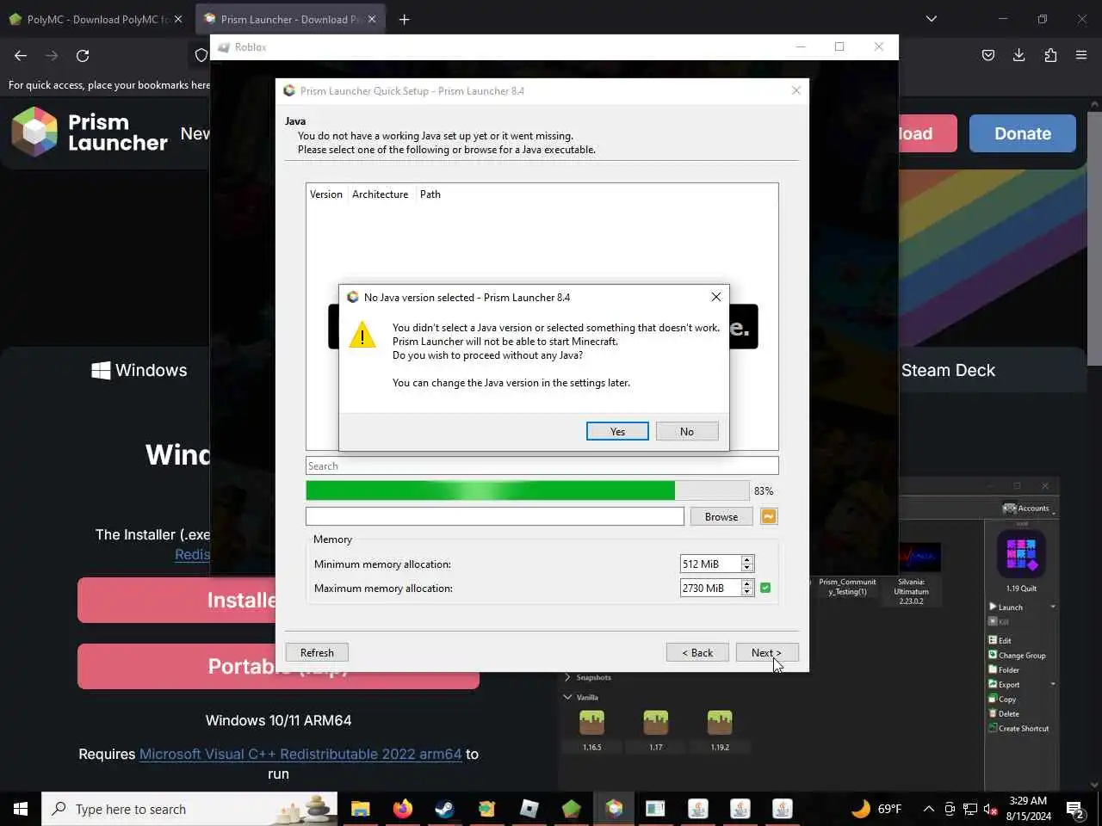Viewport: 1102px width, 826px height.
Task: Open Microsoft Visual C++ Redistributable arm64 link
Action: click(x=300, y=754)
